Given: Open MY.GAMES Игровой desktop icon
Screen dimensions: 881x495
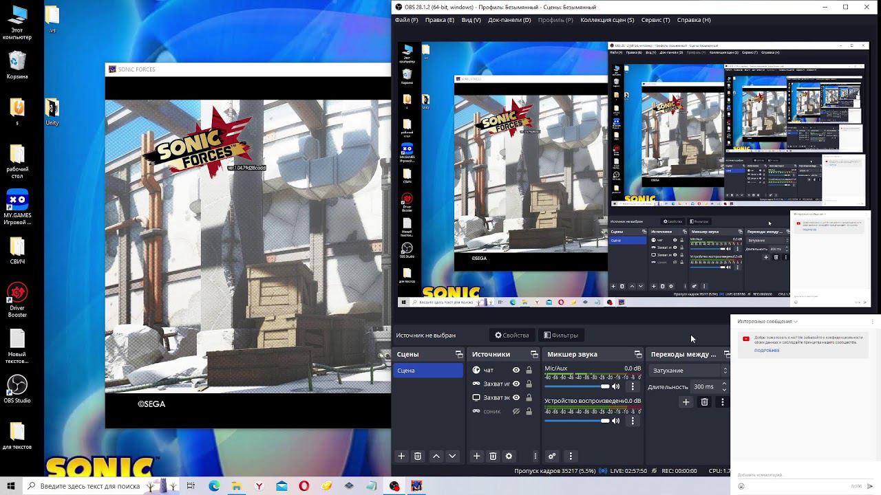Looking at the screenshot, I should pos(17,208).
